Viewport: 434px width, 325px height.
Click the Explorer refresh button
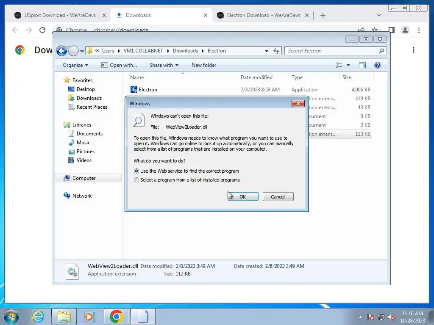pyautogui.click(x=276, y=51)
